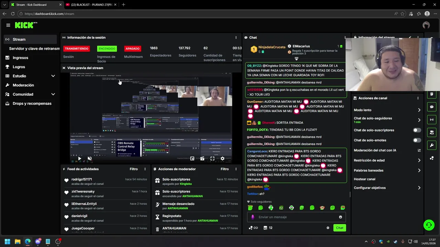This screenshot has height=247, width=440.
Task: Open Configurar objetivos settings
Action: pos(387,188)
